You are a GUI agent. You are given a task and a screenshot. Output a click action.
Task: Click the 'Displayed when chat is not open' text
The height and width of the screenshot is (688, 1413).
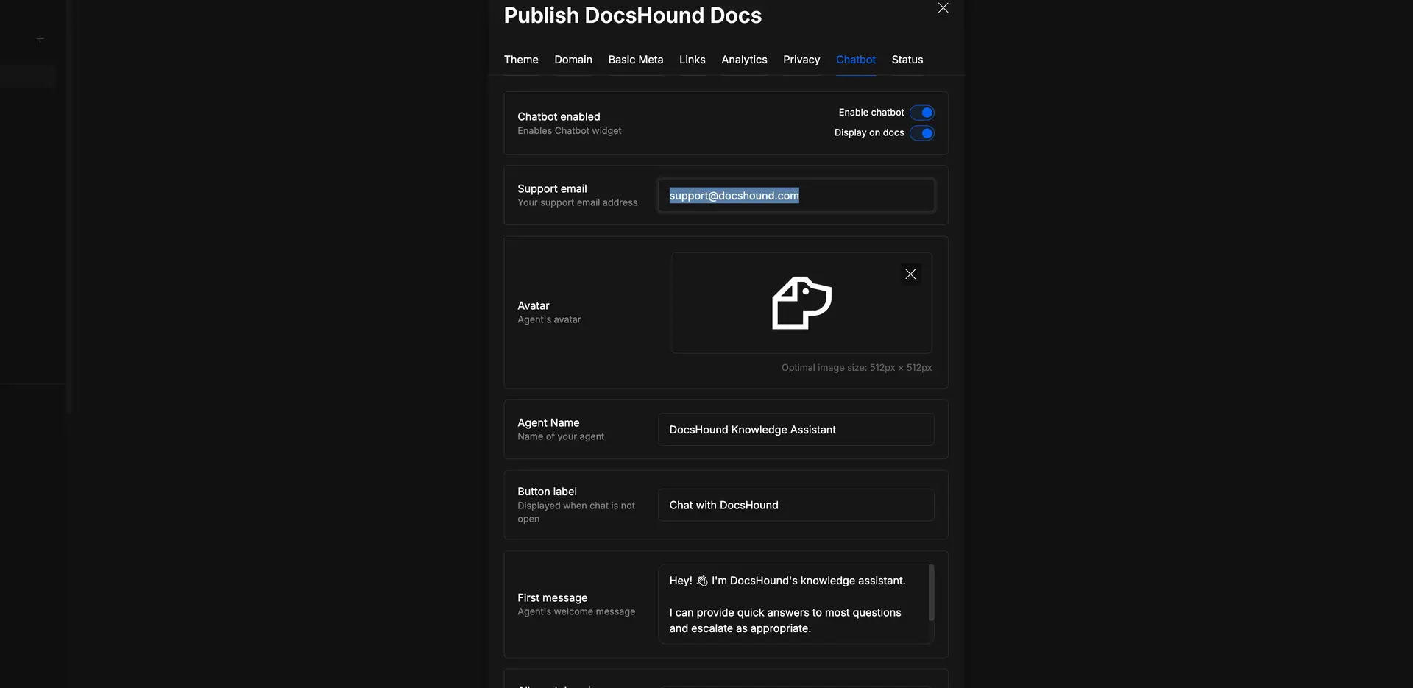[x=576, y=512]
